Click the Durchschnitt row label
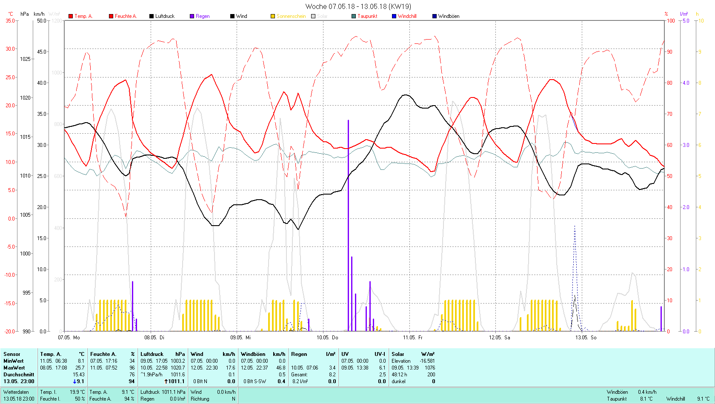Viewport: 715px width, 404px height. pos(19,375)
